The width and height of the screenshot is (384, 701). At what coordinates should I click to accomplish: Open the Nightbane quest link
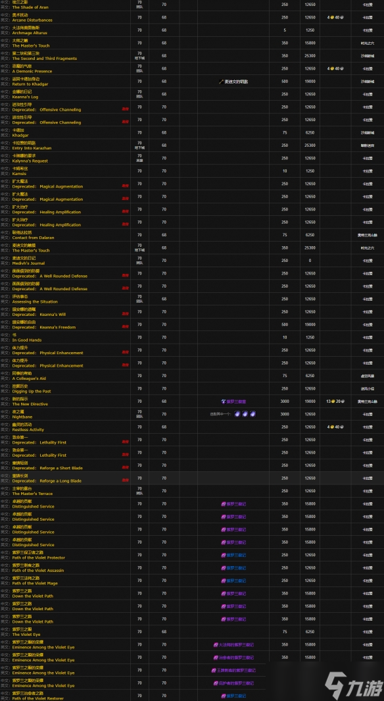(23, 417)
